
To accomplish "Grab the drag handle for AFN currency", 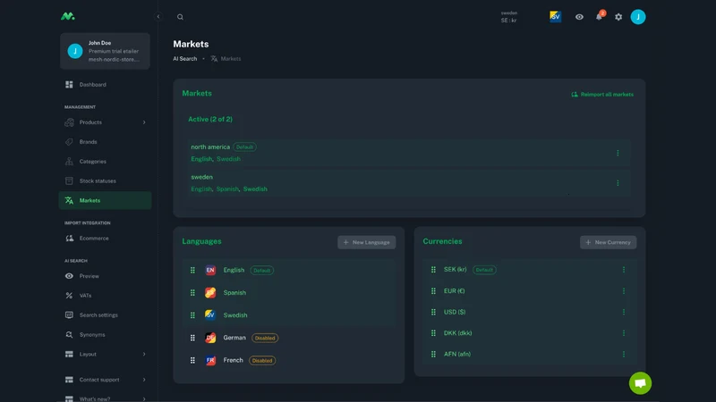I will coord(433,354).
